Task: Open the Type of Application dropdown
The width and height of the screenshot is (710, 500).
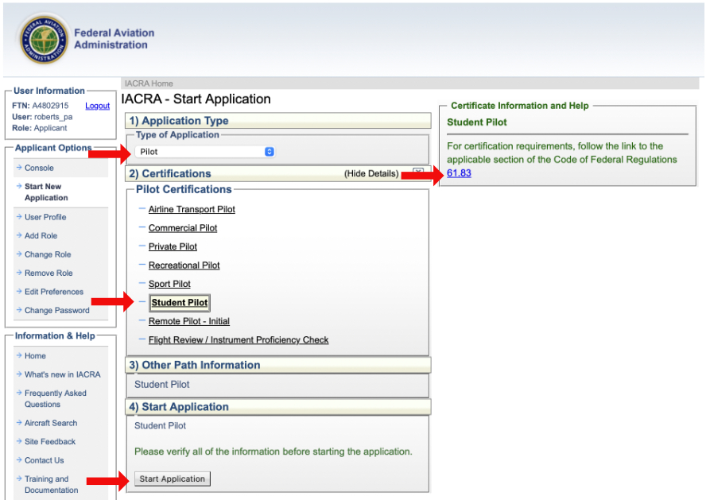Action: click(x=204, y=152)
